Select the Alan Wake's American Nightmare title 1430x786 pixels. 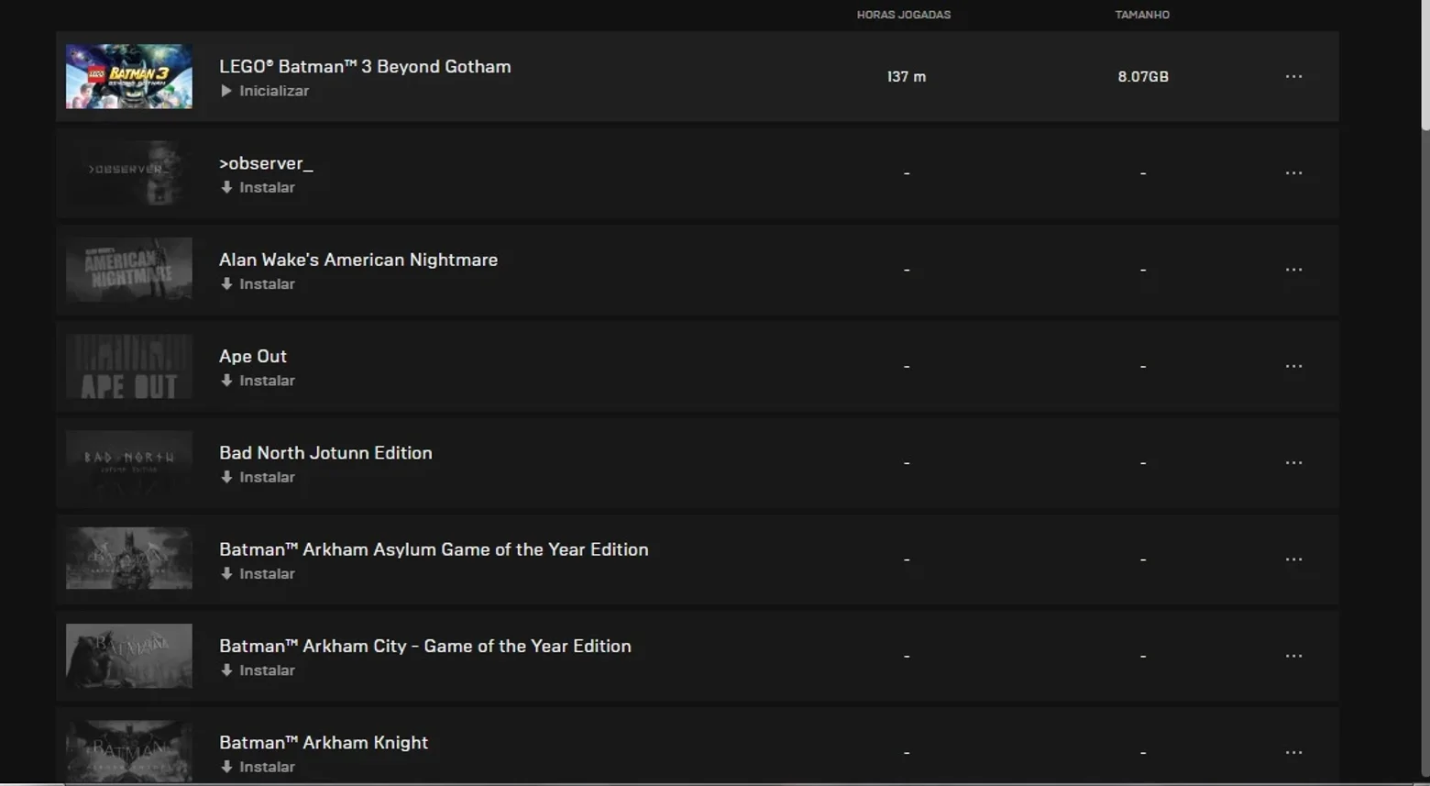point(358,260)
